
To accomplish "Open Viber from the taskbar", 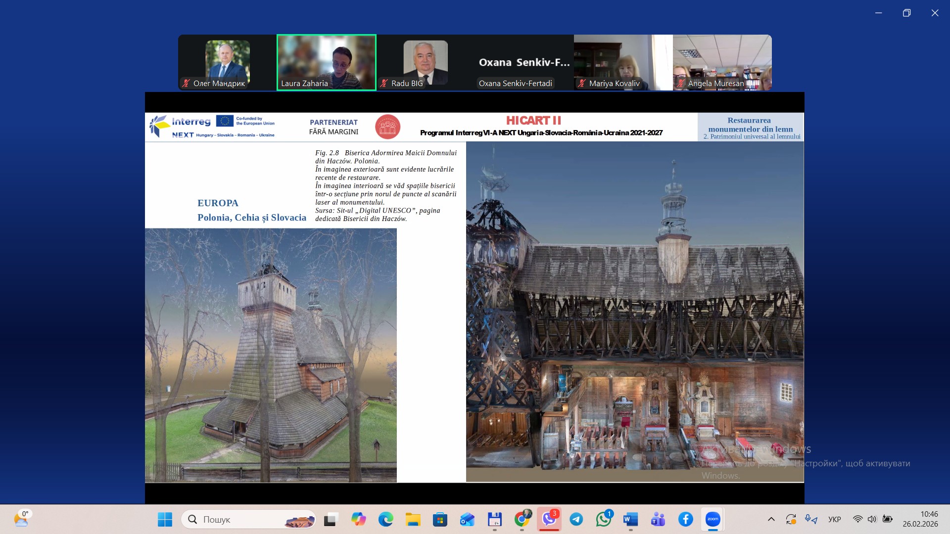I will [x=549, y=519].
